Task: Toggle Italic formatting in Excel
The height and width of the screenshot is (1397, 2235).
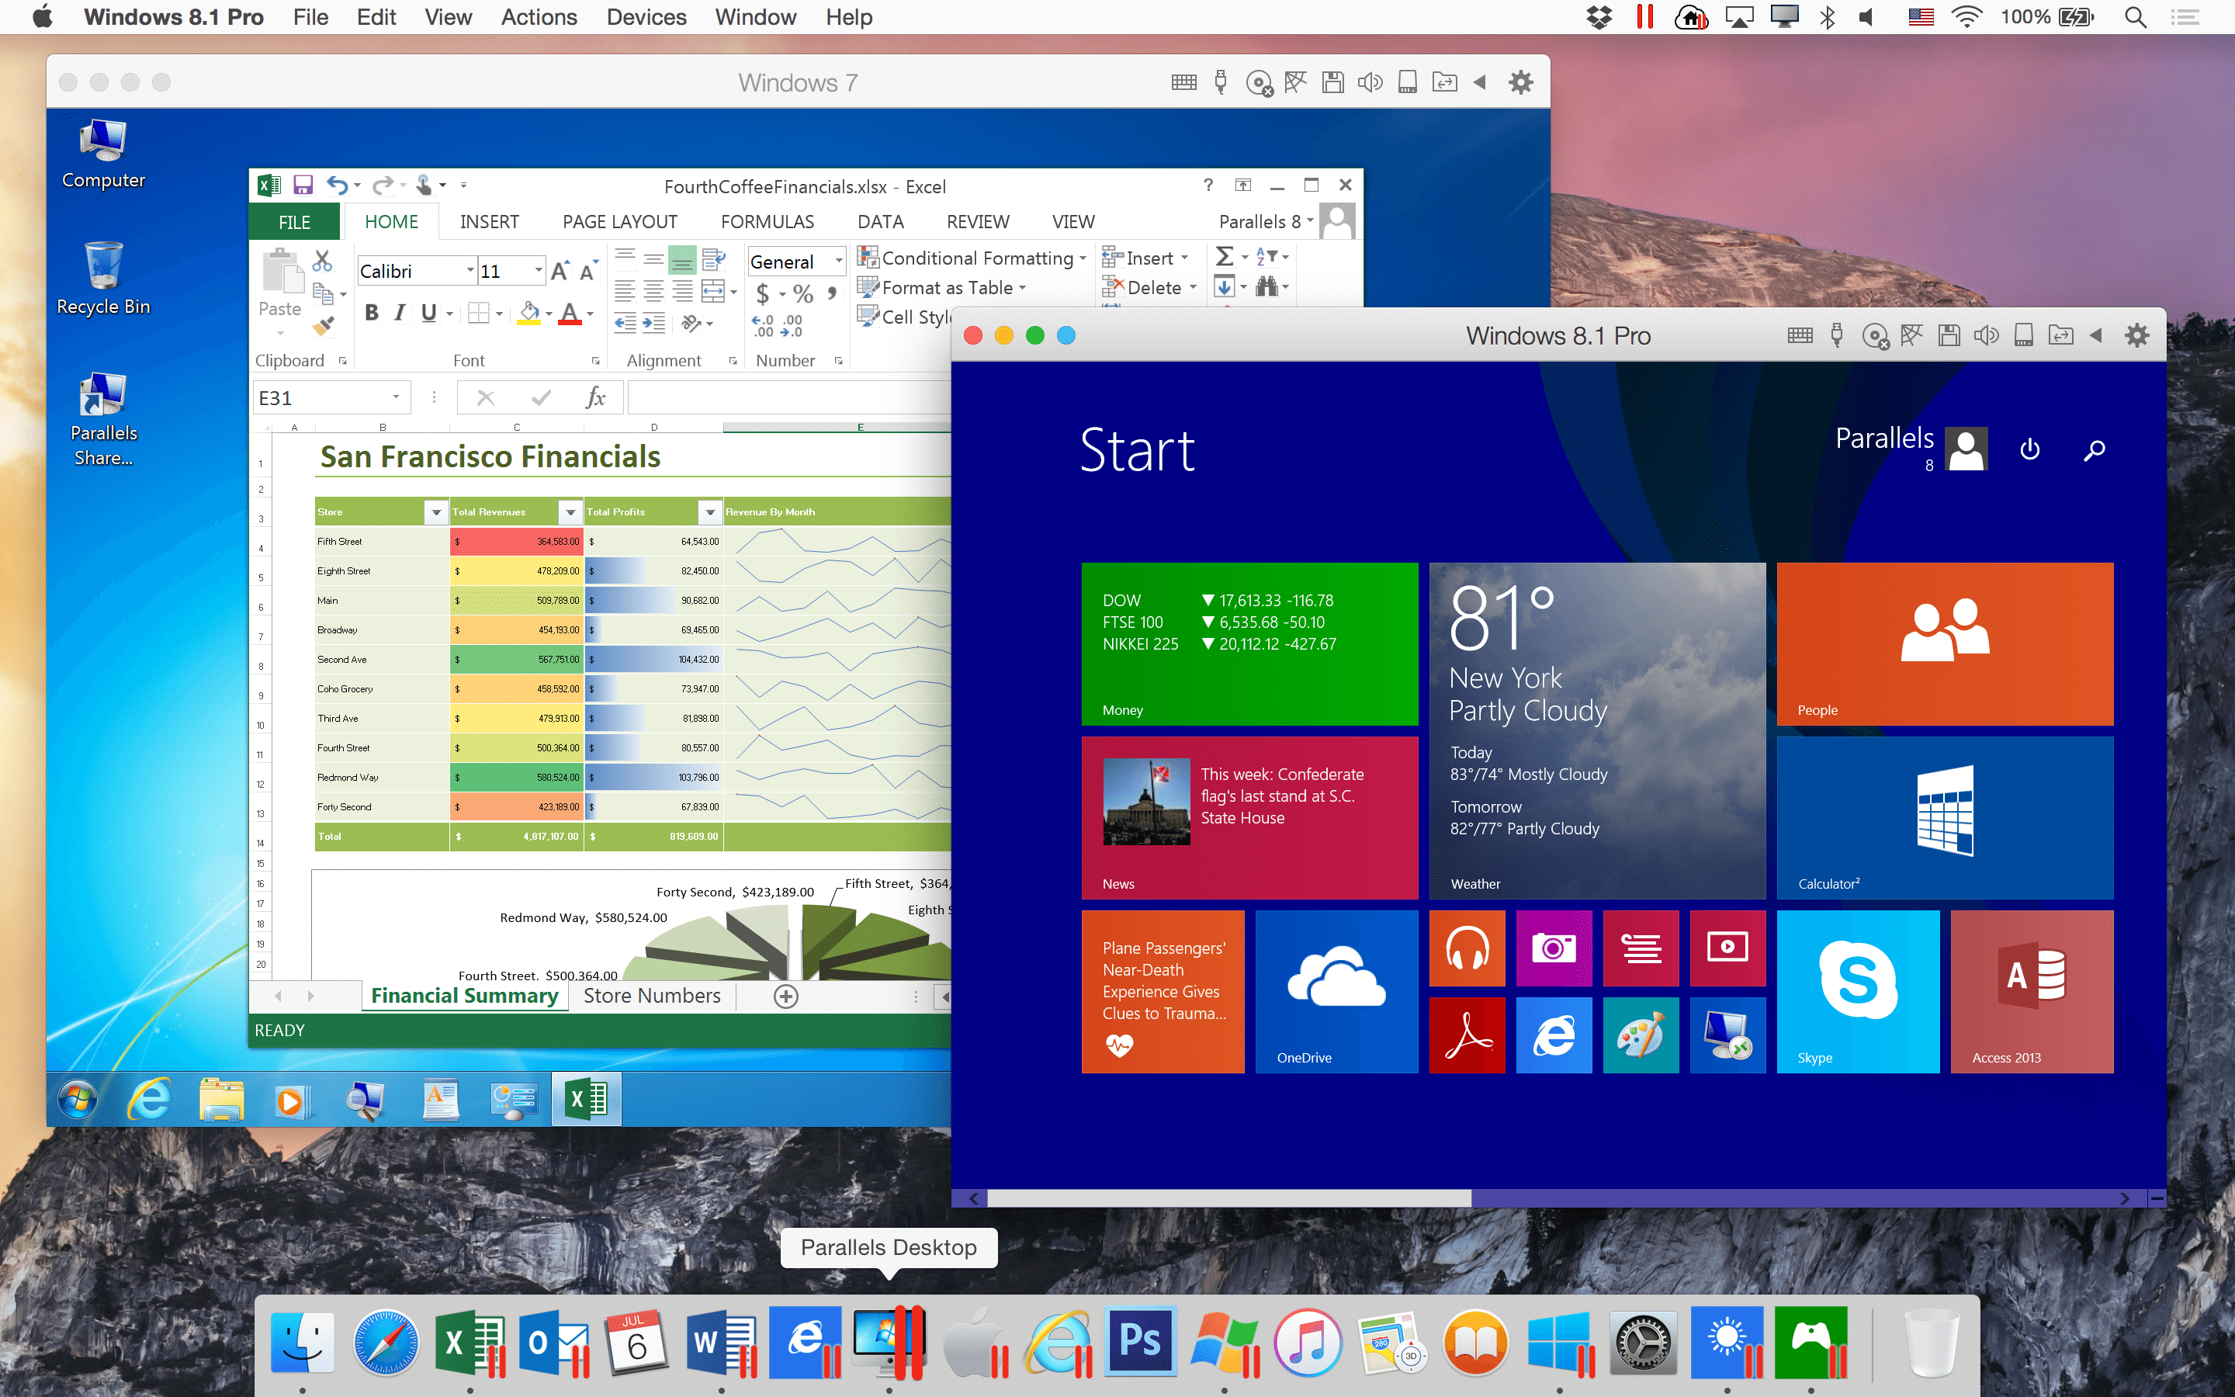Action: pos(399,312)
